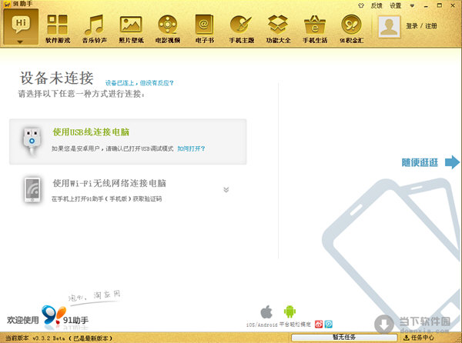Click the 如何打开? USB debugging link
The height and width of the screenshot is (343, 462).
point(191,148)
